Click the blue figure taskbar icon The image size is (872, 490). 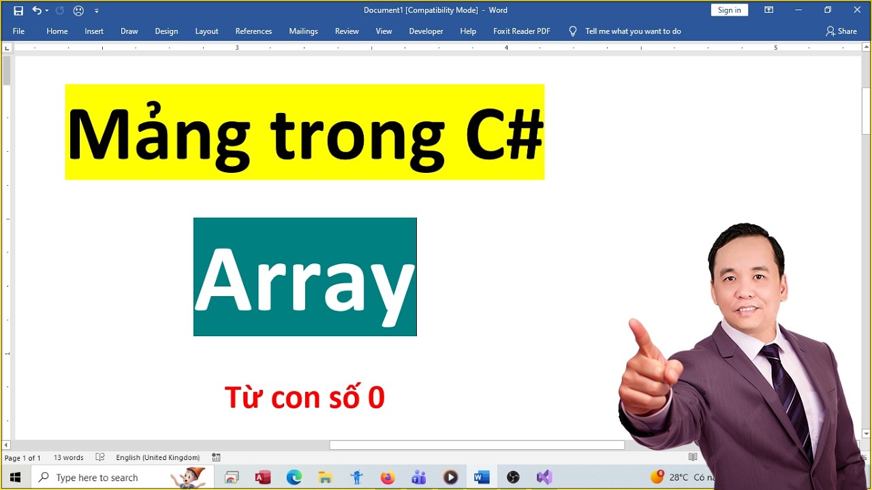(x=356, y=477)
